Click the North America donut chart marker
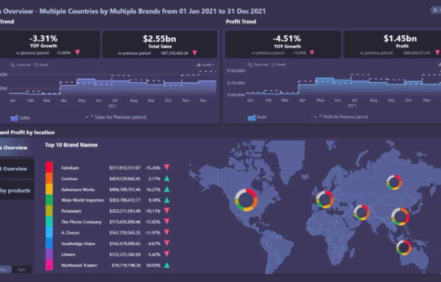Image resolution: width=441 pixels, height=282 pixels. click(x=246, y=200)
